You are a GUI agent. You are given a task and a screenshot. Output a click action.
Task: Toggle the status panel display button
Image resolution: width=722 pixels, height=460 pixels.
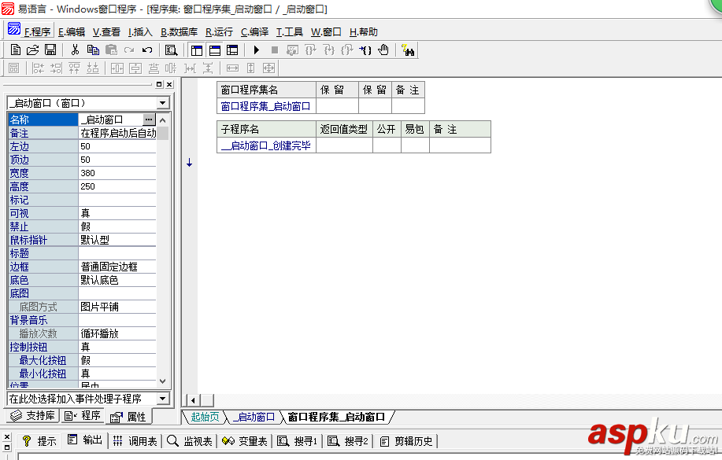point(215,50)
